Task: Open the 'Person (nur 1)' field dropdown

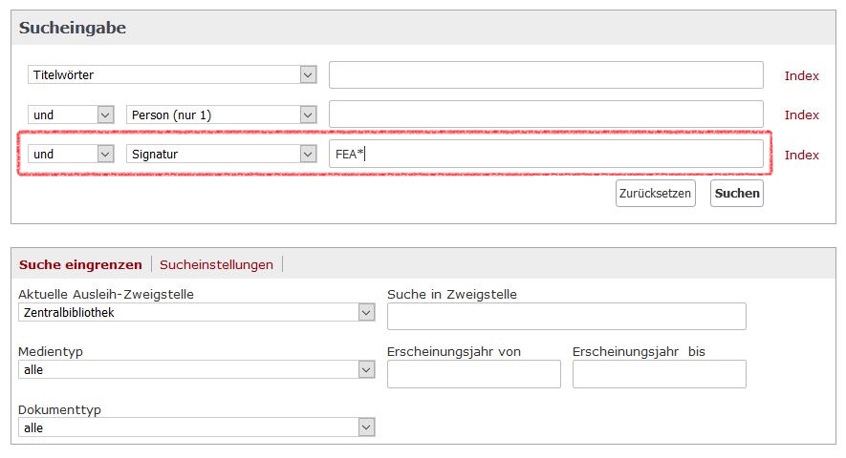Action: point(221,114)
